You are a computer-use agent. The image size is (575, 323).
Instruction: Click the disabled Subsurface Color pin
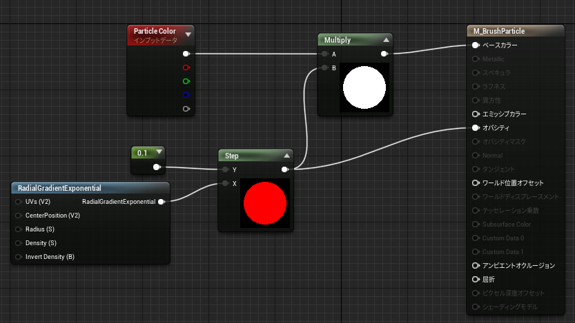476,225
